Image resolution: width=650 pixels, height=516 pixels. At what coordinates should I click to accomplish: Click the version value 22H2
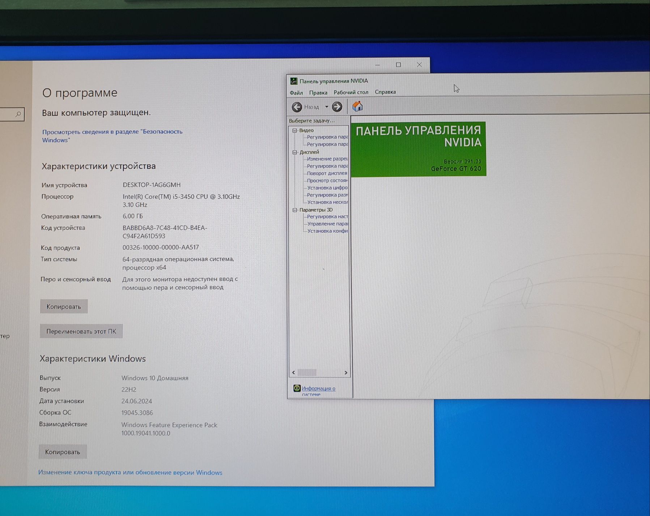tap(129, 390)
